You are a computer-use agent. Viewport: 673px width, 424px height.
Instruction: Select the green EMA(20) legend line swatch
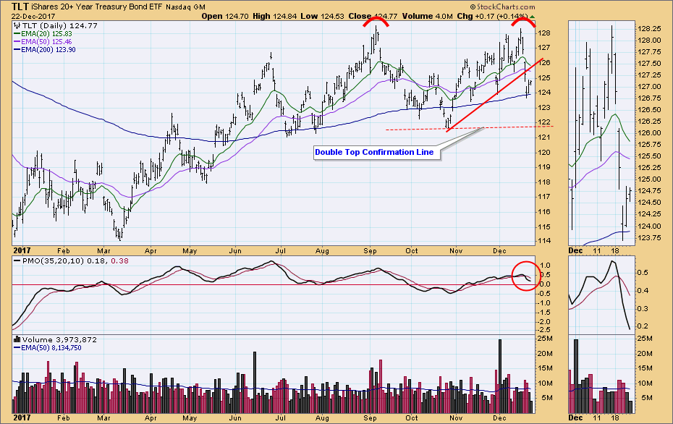tap(17, 34)
